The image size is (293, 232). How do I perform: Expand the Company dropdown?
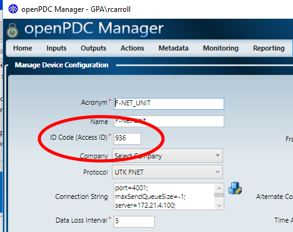[x=167, y=155]
